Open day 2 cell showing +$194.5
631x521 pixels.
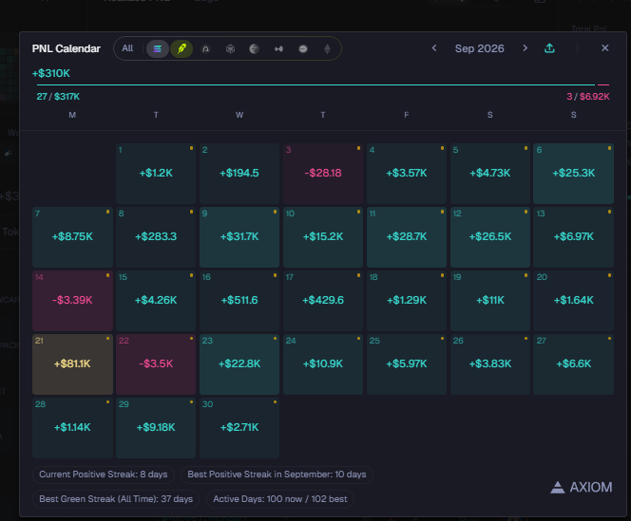239,174
